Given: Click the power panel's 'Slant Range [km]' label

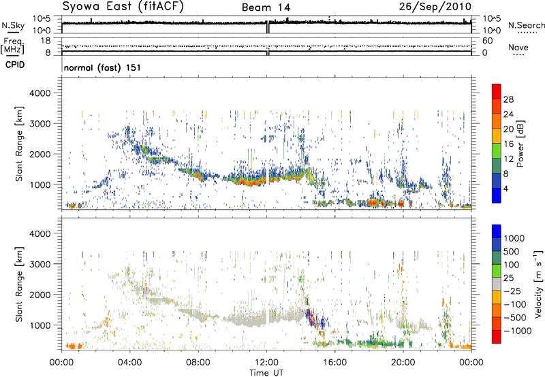Looking at the screenshot, I should point(19,144).
